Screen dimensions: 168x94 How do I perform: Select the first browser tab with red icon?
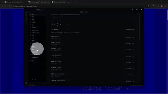(15, 2)
